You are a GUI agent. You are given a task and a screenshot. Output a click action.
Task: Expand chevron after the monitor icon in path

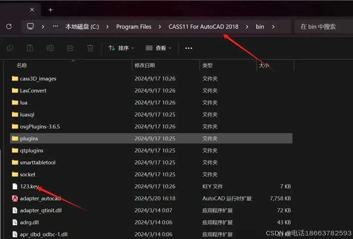tap(43, 26)
